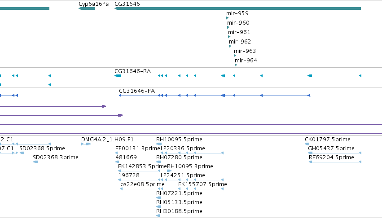Select the SD02368.5prime label

click(x=42, y=148)
